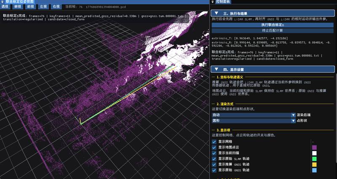This screenshot has height=179, width=337.
Task: Toggle the 显示地图点云 checkbox
Action: pos(214,147)
